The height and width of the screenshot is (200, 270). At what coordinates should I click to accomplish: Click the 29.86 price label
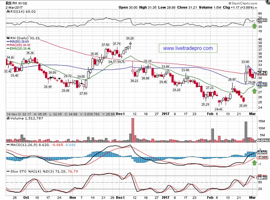point(252,82)
